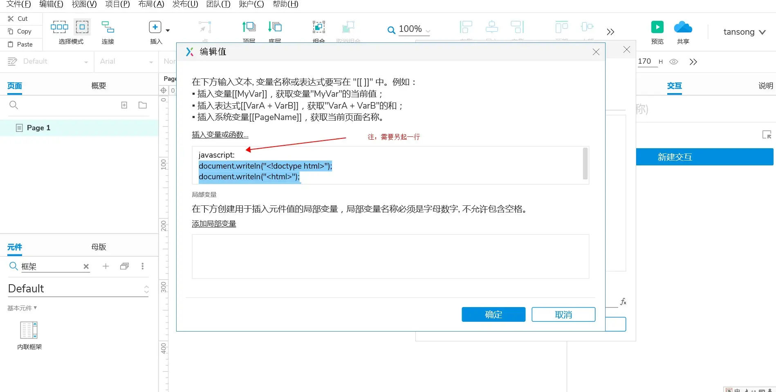The height and width of the screenshot is (392, 776).
Task: Open the Default library dropdown
Action: point(78,289)
